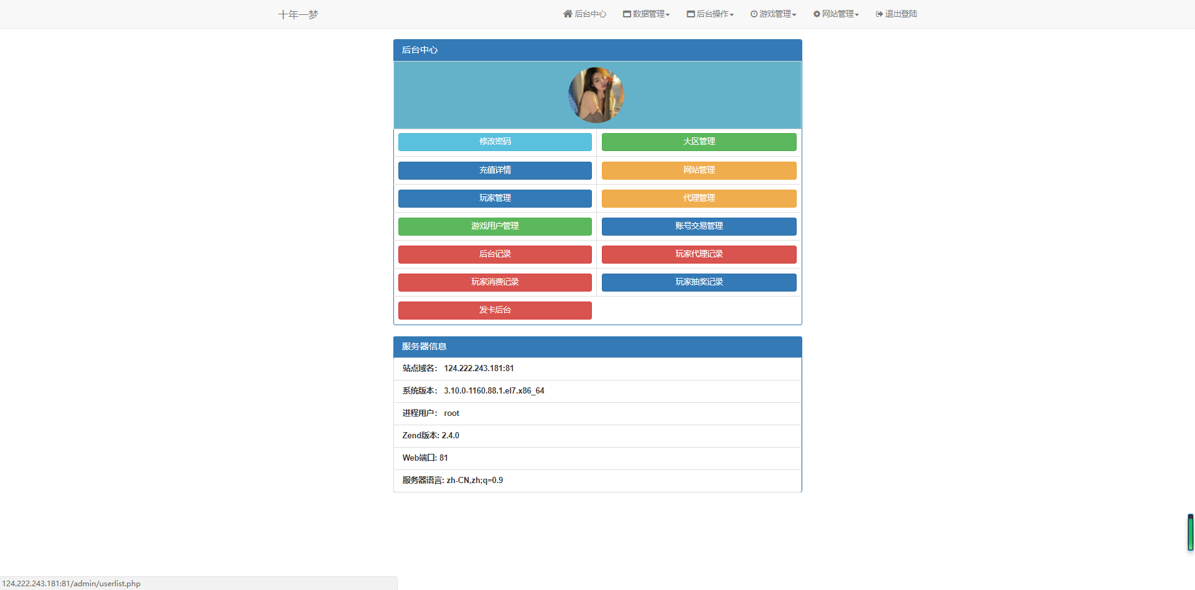
Task: Open 充值详情 details
Action: (x=495, y=170)
